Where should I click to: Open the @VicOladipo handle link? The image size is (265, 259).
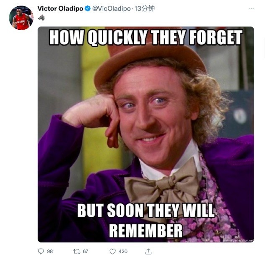[112, 8]
